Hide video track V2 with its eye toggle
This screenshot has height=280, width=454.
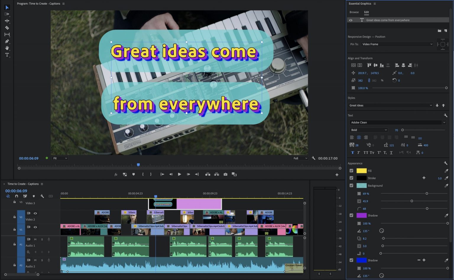(x=35, y=213)
